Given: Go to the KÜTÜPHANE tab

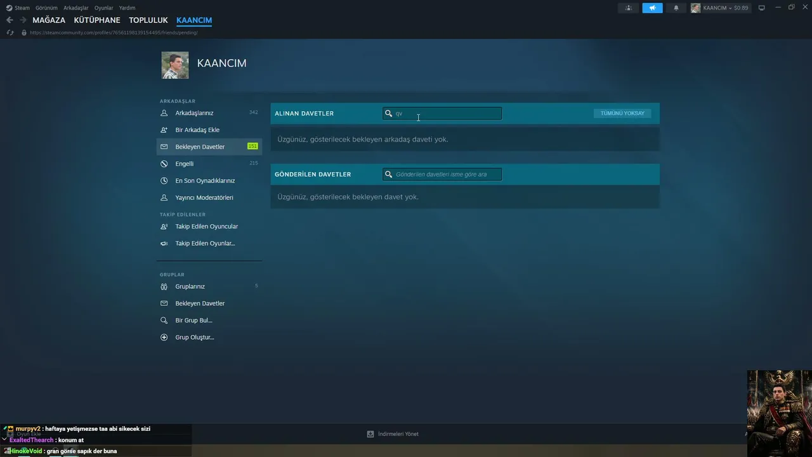Looking at the screenshot, I should point(97,20).
